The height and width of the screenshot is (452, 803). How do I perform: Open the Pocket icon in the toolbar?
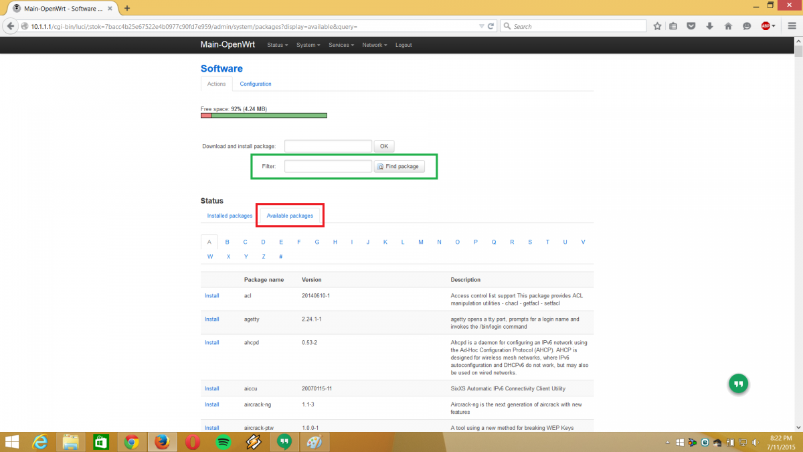pyautogui.click(x=692, y=26)
